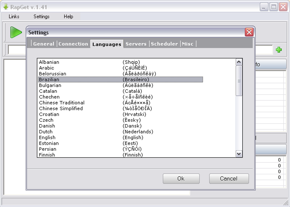290x207 pixels.
Task: Open the Settings menu
Action: click(42, 17)
